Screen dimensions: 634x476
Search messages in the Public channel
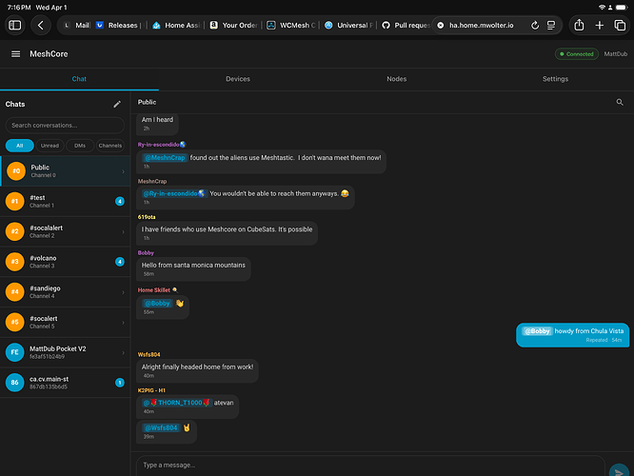(x=620, y=102)
